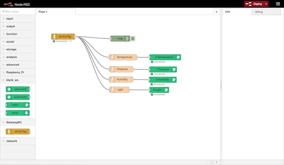Image resolution: width=284 pixels, height=165 pixels.
Task: Select the Flow 1 tab
Action: [x=56, y=12]
